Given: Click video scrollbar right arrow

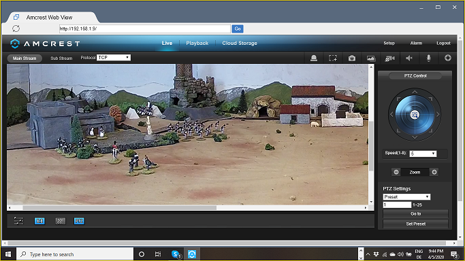Looking at the screenshot, I should click(366, 208).
